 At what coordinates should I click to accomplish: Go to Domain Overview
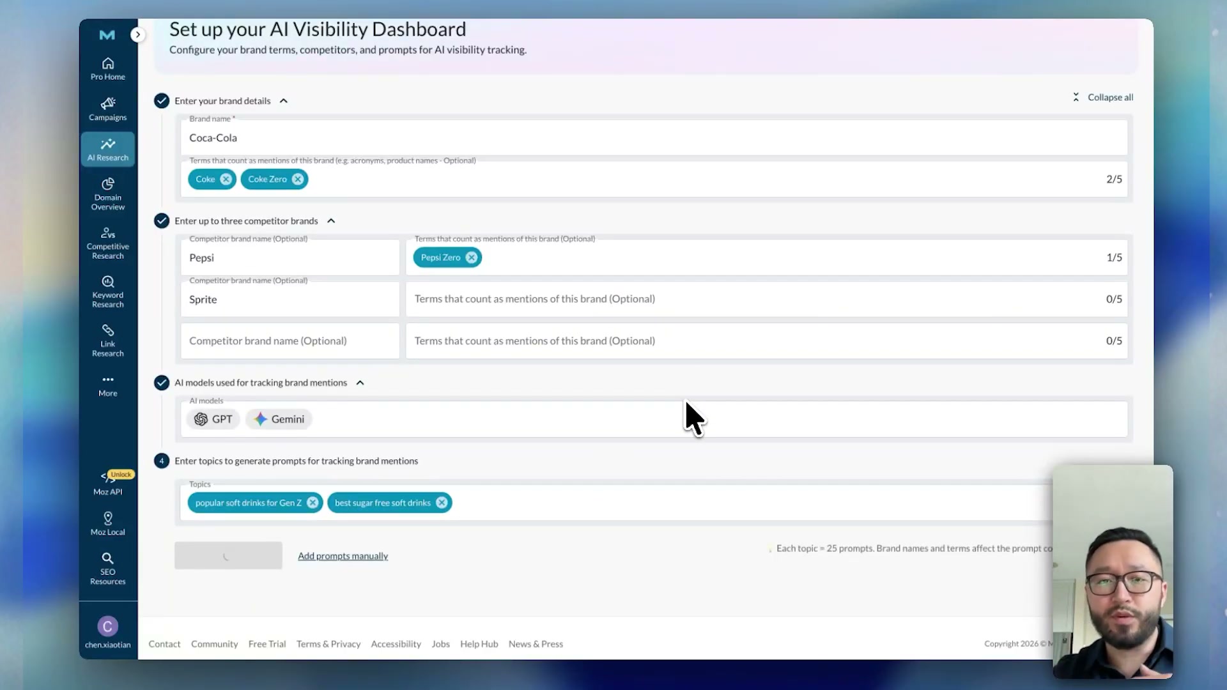tap(107, 193)
